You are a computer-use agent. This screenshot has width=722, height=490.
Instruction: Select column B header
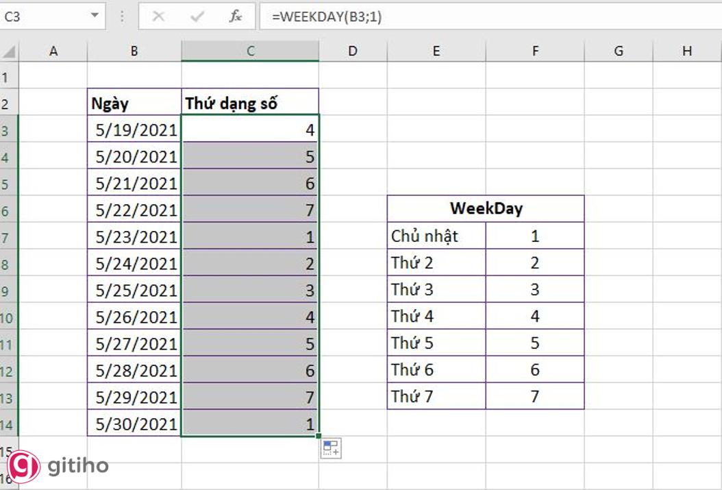pos(134,51)
